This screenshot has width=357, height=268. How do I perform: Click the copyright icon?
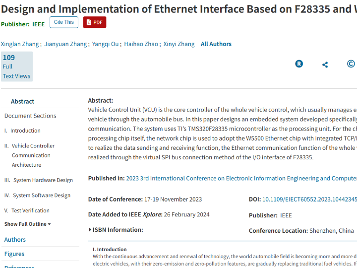351,64
